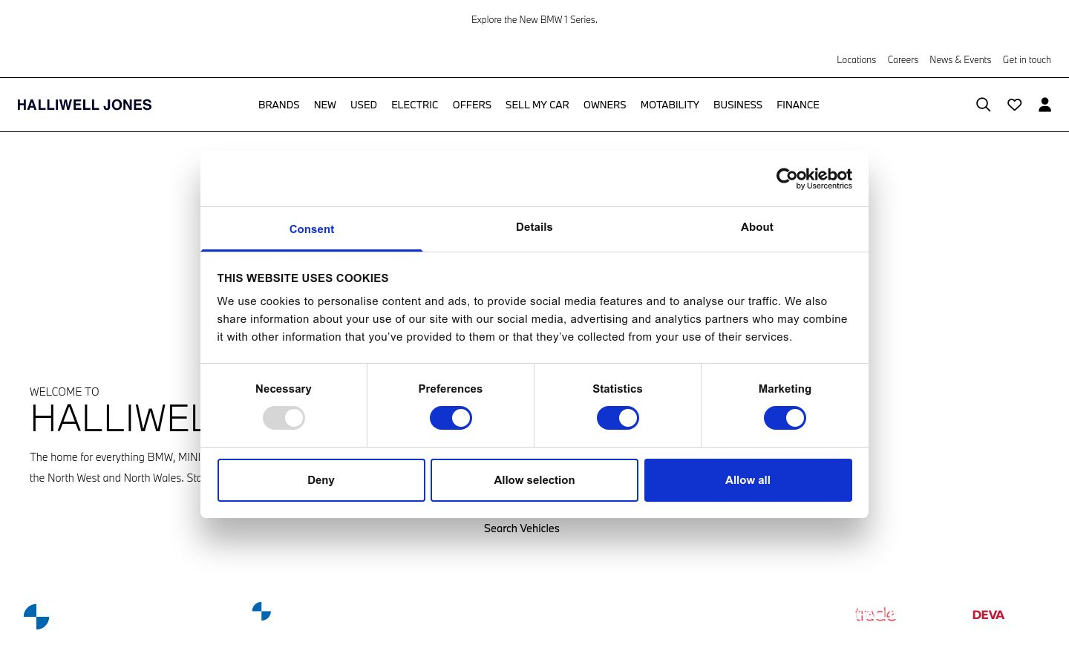Switch to the Consent tab

312,229
